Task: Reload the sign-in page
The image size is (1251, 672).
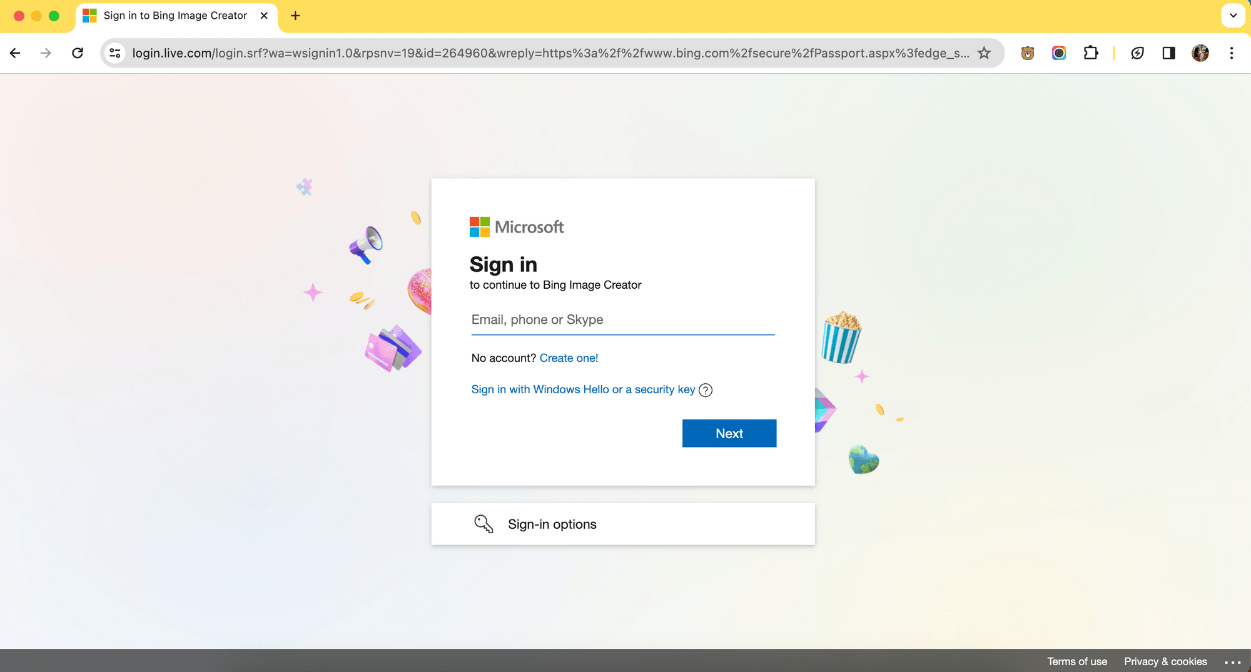Action: (78, 53)
